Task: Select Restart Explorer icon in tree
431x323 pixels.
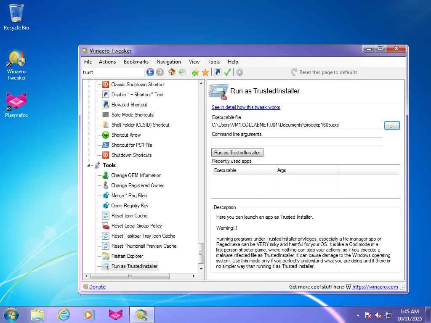Action: click(106, 256)
